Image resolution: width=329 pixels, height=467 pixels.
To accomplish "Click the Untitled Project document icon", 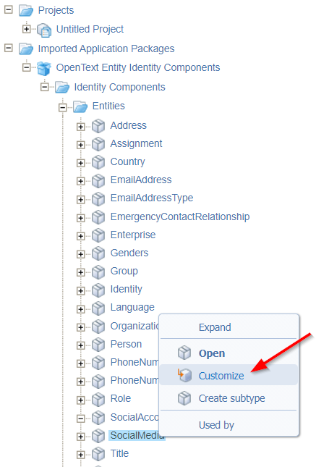I will point(44,30).
